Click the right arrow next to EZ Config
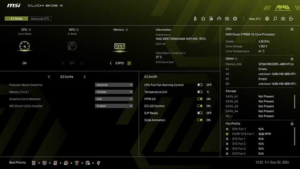The height and width of the screenshot is (169, 300). [85, 77]
